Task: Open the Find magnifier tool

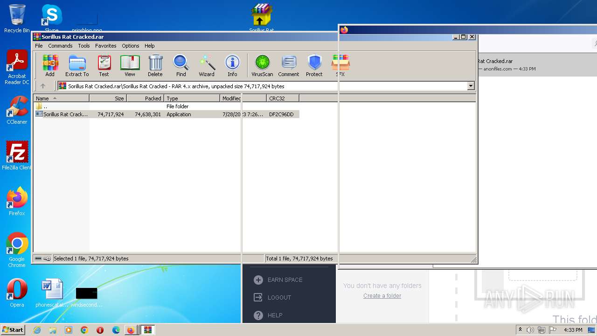Action: coord(181,65)
